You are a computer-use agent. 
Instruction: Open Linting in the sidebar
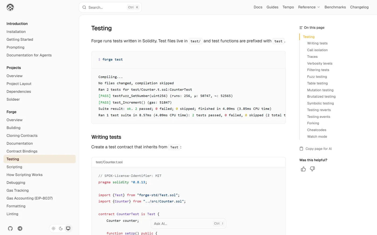coord(12,214)
